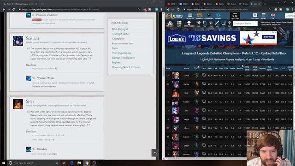Open Microsoft Edge from the taskbar

pyautogui.click(x=72, y=163)
